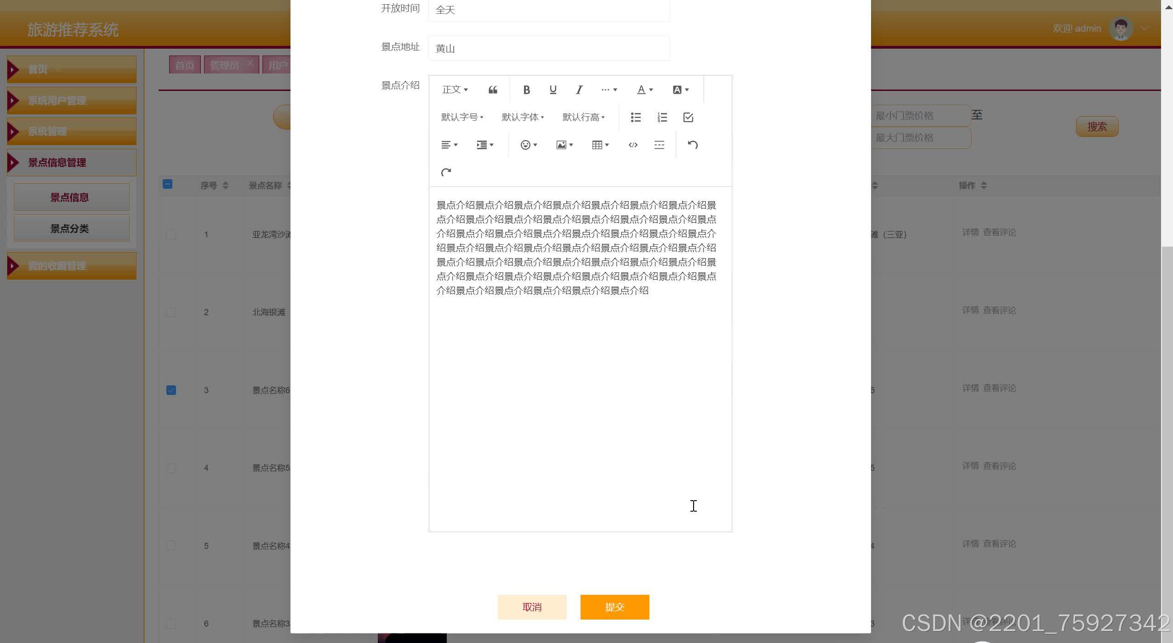Switch to the 管理员 tab

click(224, 65)
